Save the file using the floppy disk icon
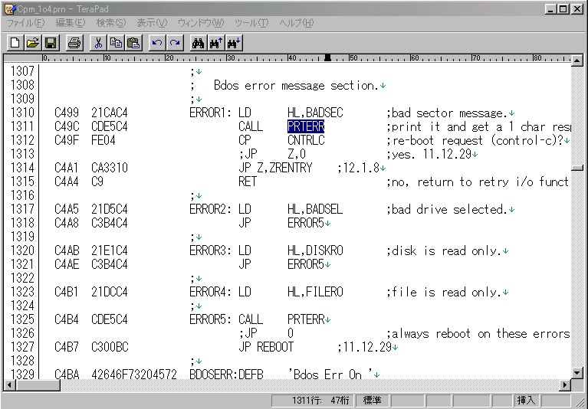This screenshot has width=588, height=409. [x=51, y=43]
